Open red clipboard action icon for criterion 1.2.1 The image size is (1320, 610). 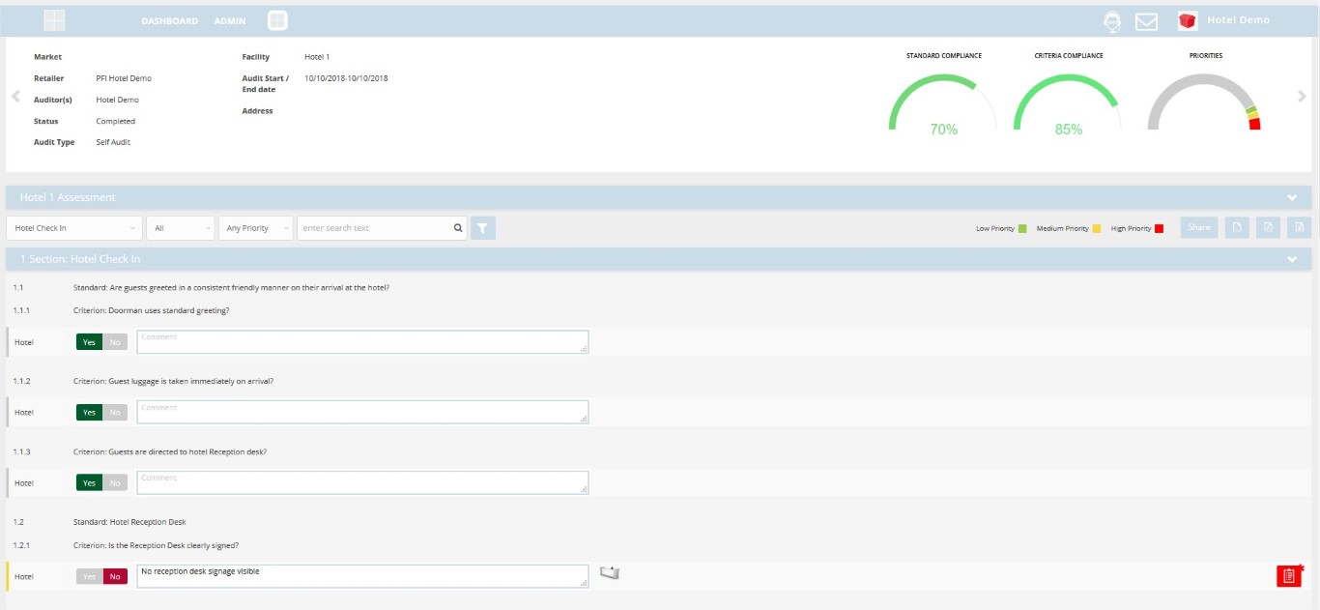tap(1288, 576)
